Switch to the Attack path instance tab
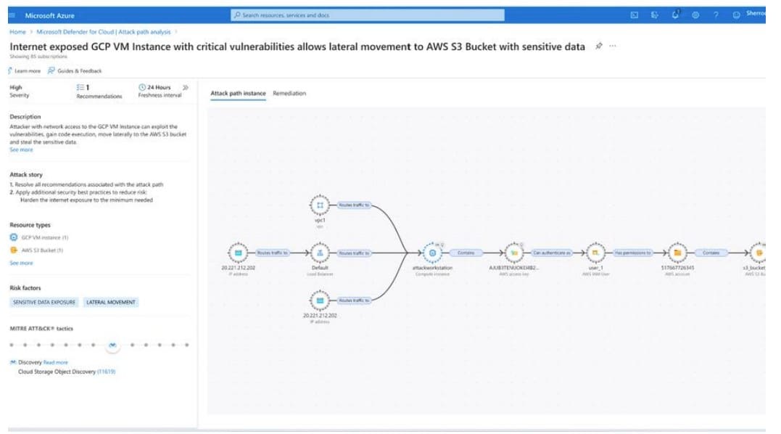This screenshot has height=434, width=781. point(238,93)
